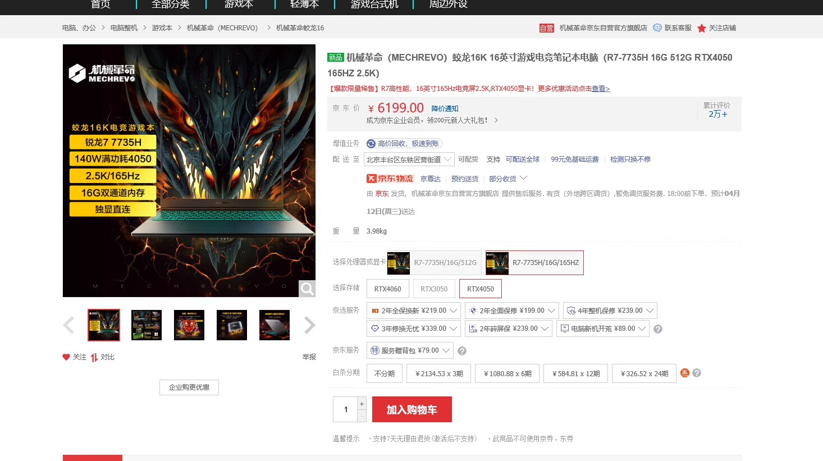This screenshot has width=823, height=461.
Task: Click 机械革命（MECHREVO） breadcrumb
Action: 222,28
